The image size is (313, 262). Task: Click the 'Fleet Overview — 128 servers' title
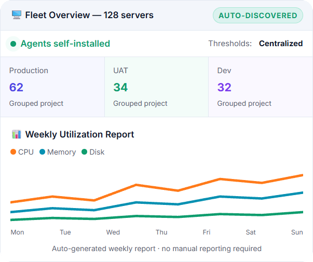click(x=89, y=15)
